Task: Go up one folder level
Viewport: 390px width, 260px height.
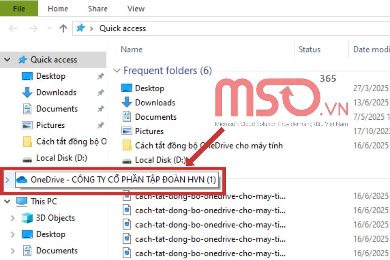Action: (x=63, y=29)
